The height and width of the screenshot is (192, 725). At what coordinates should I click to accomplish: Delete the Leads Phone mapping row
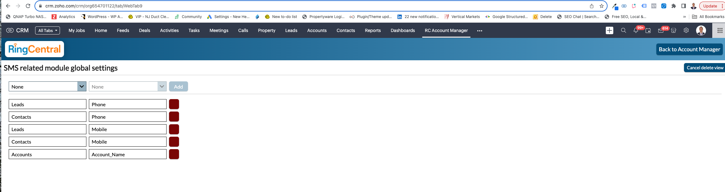pos(174,104)
